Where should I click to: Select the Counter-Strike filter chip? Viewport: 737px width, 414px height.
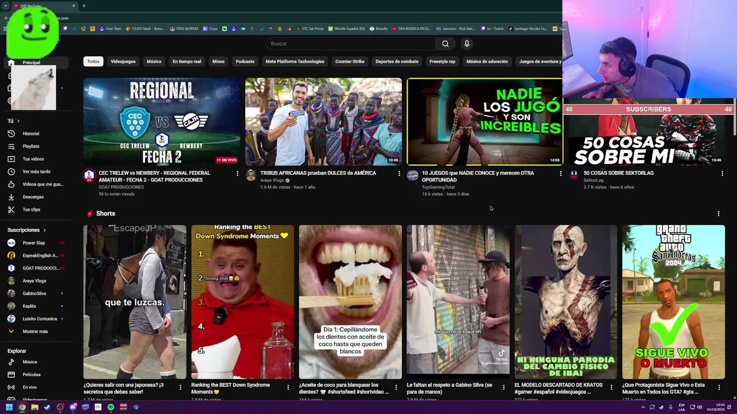pyautogui.click(x=350, y=62)
